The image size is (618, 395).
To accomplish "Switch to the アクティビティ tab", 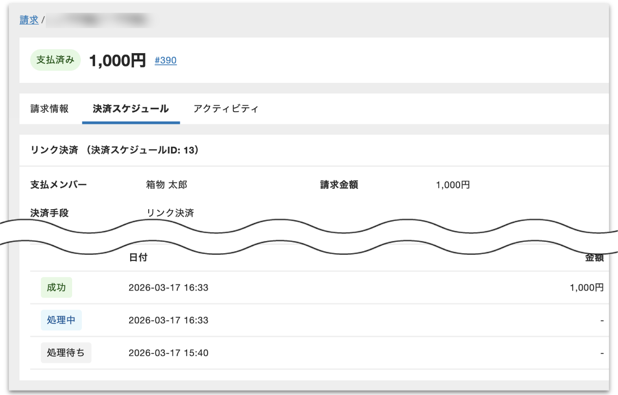I will click(226, 109).
